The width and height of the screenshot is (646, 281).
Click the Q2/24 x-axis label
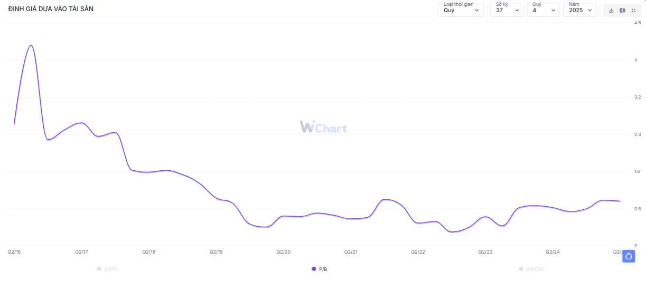point(553,252)
